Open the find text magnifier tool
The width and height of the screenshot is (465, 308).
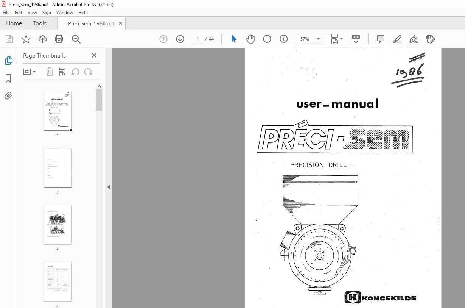point(76,39)
